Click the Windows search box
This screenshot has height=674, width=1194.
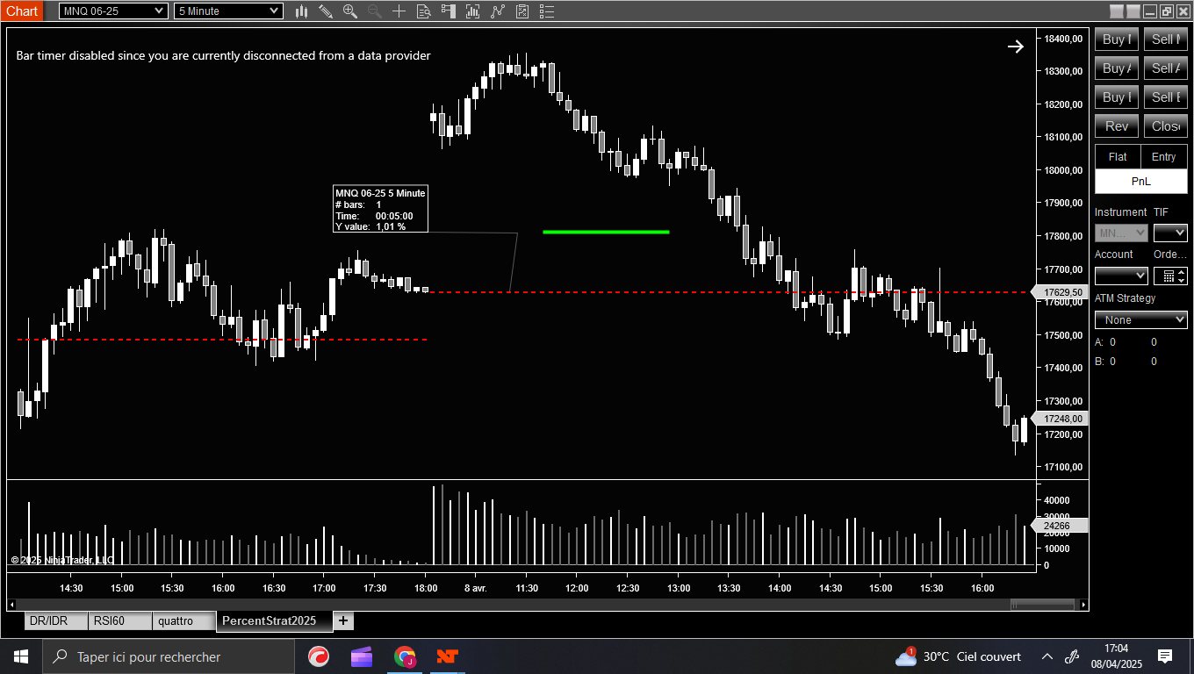click(x=169, y=656)
